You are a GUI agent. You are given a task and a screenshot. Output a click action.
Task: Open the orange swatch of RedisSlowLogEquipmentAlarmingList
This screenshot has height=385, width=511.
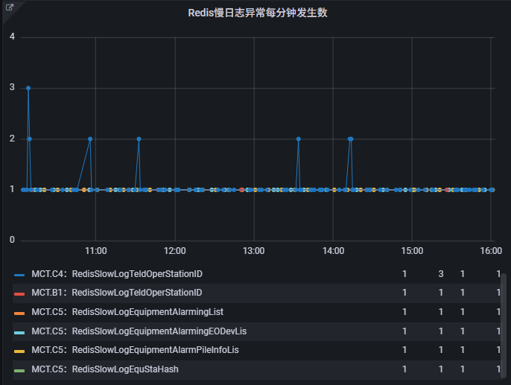coord(20,313)
